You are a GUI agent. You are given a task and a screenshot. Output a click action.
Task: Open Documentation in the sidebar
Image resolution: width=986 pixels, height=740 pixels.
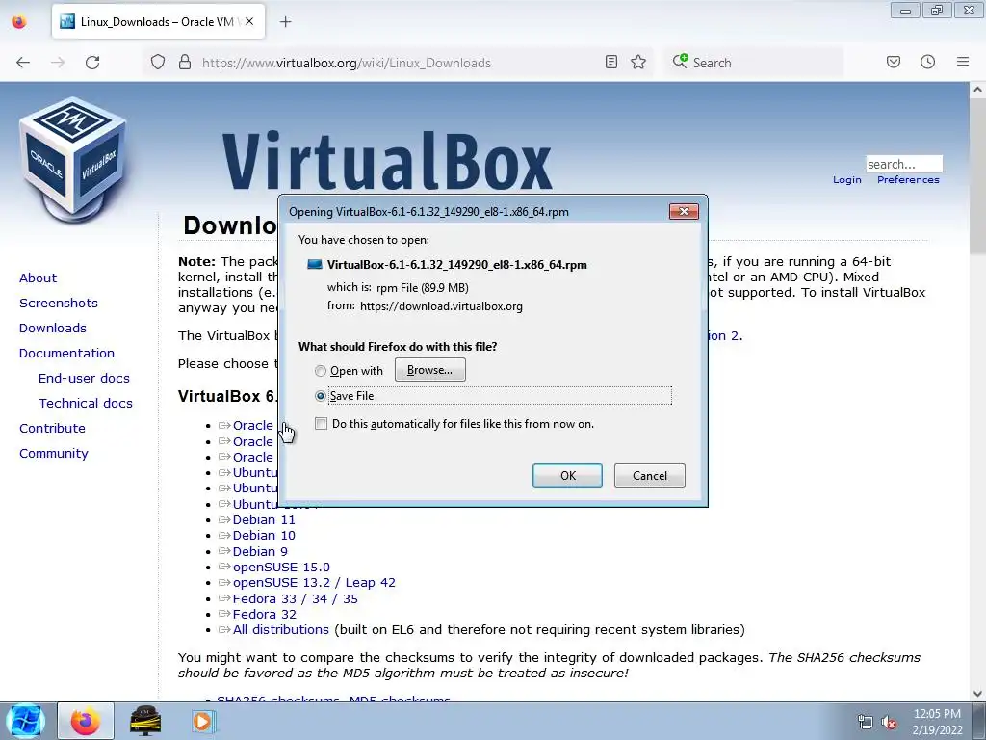pyautogui.click(x=66, y=353)
